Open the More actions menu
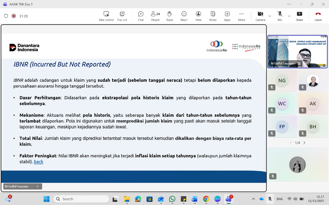 click(x=242, y=16)
